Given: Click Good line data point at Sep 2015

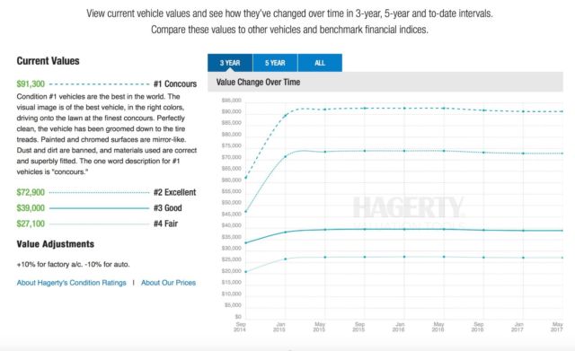Looking at the screenshot, I should pyautogui.click(x=365, y=229).
